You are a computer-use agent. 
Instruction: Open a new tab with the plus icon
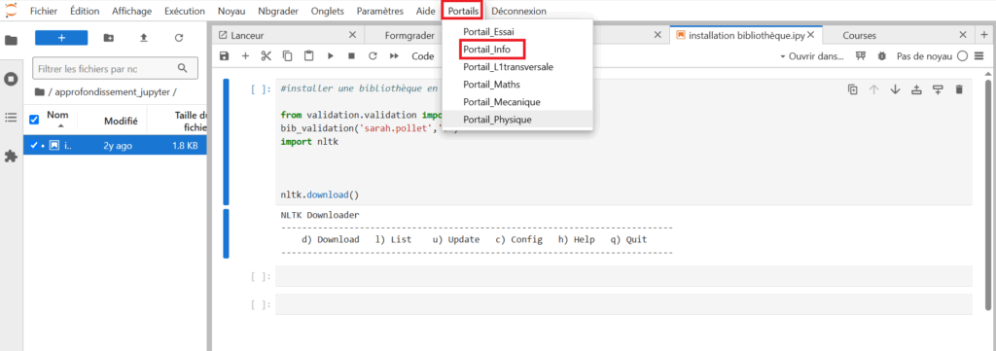(x=984, y=36)
